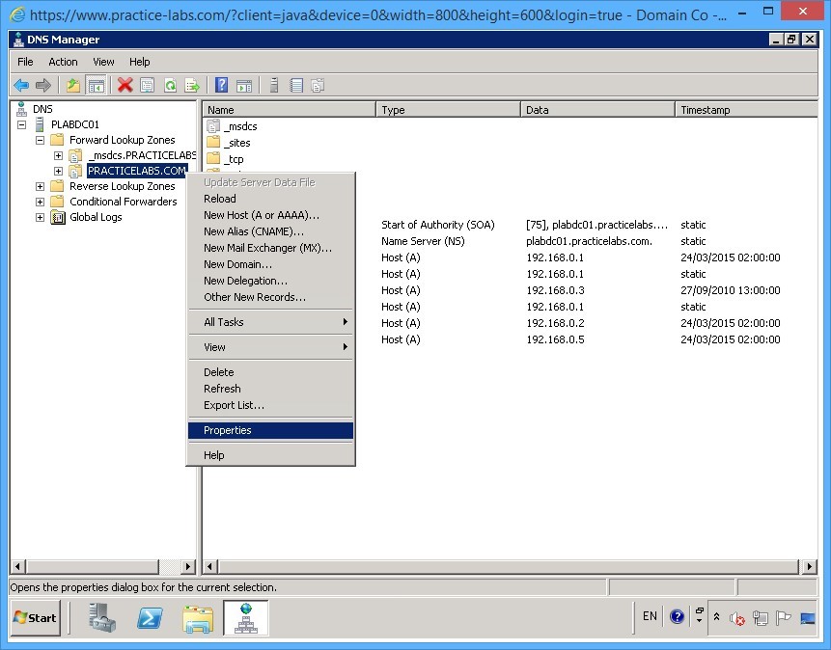Viewport: 831px width, 650px height.
Task: Refresh the zone with the Refresh toolbar icon
Action: click(x=169, y=85)
